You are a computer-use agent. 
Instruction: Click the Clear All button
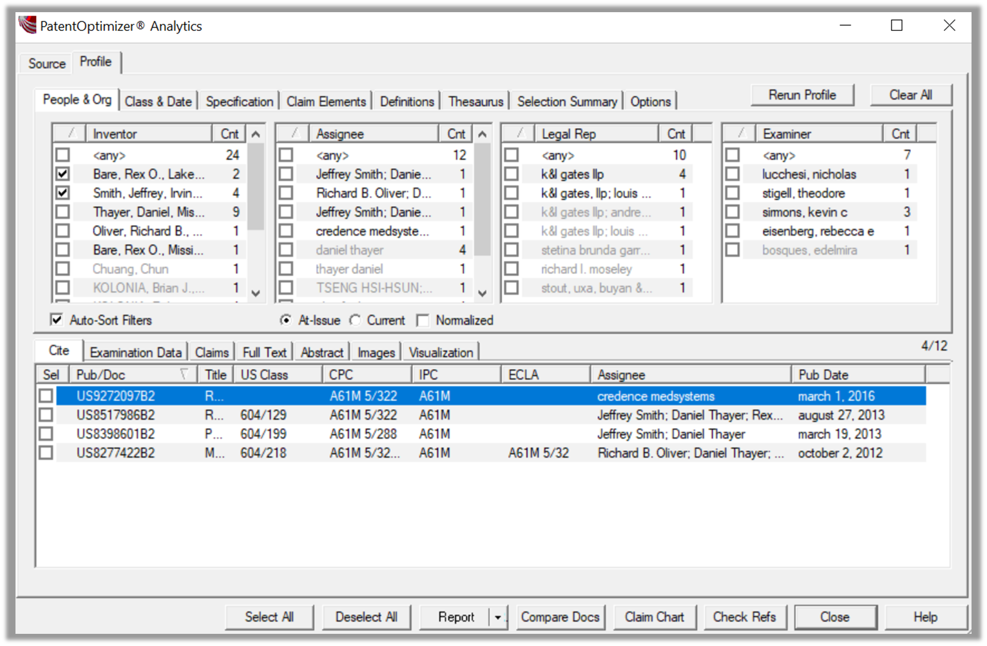[911, 95]
